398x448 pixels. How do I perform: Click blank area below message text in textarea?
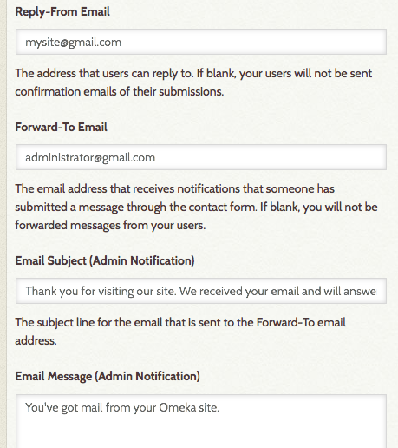click(x=201, y=432)
